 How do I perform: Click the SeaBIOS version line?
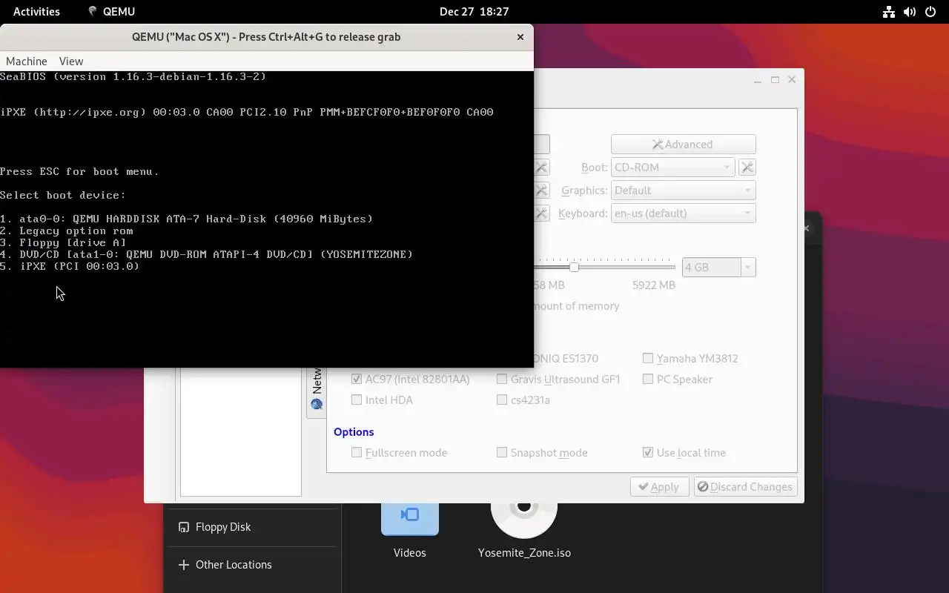(x=133, y=76)
